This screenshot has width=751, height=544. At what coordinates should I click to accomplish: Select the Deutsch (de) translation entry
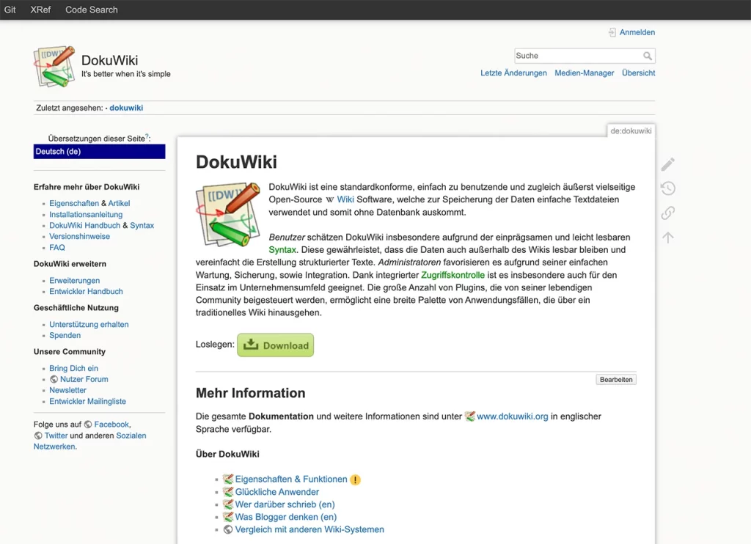[x=99, y=151]
